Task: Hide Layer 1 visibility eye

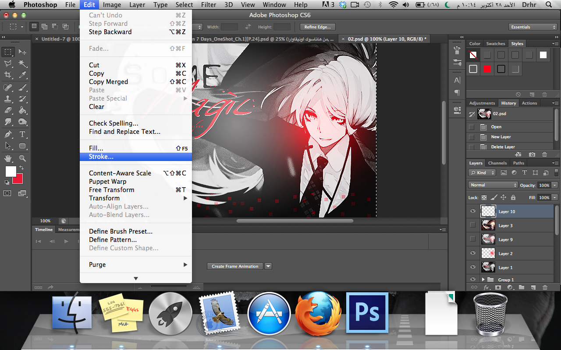Action: click(473, 267)
